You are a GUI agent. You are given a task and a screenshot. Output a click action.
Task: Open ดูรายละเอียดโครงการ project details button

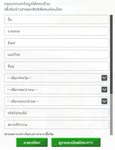pyautogui.click(x=76, y=142)
